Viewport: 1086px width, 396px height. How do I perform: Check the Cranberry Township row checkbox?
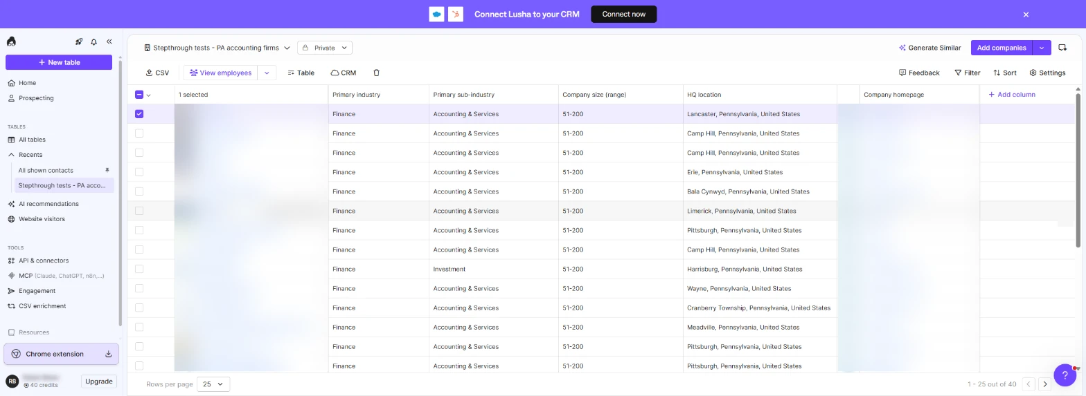coord(139,308)
